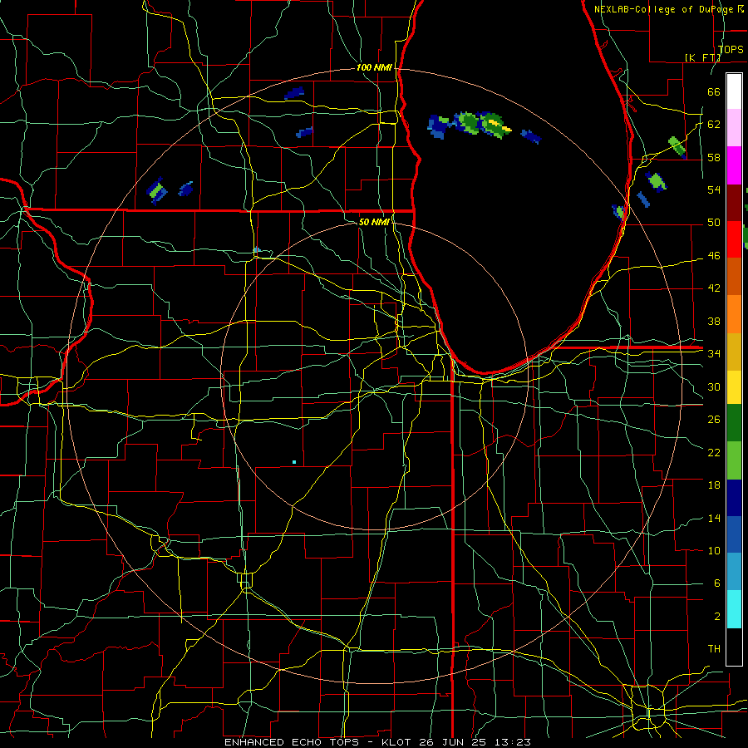Click the 54 legend value
Viewport: 748px width, 748px height.
(x=714, y=189)
